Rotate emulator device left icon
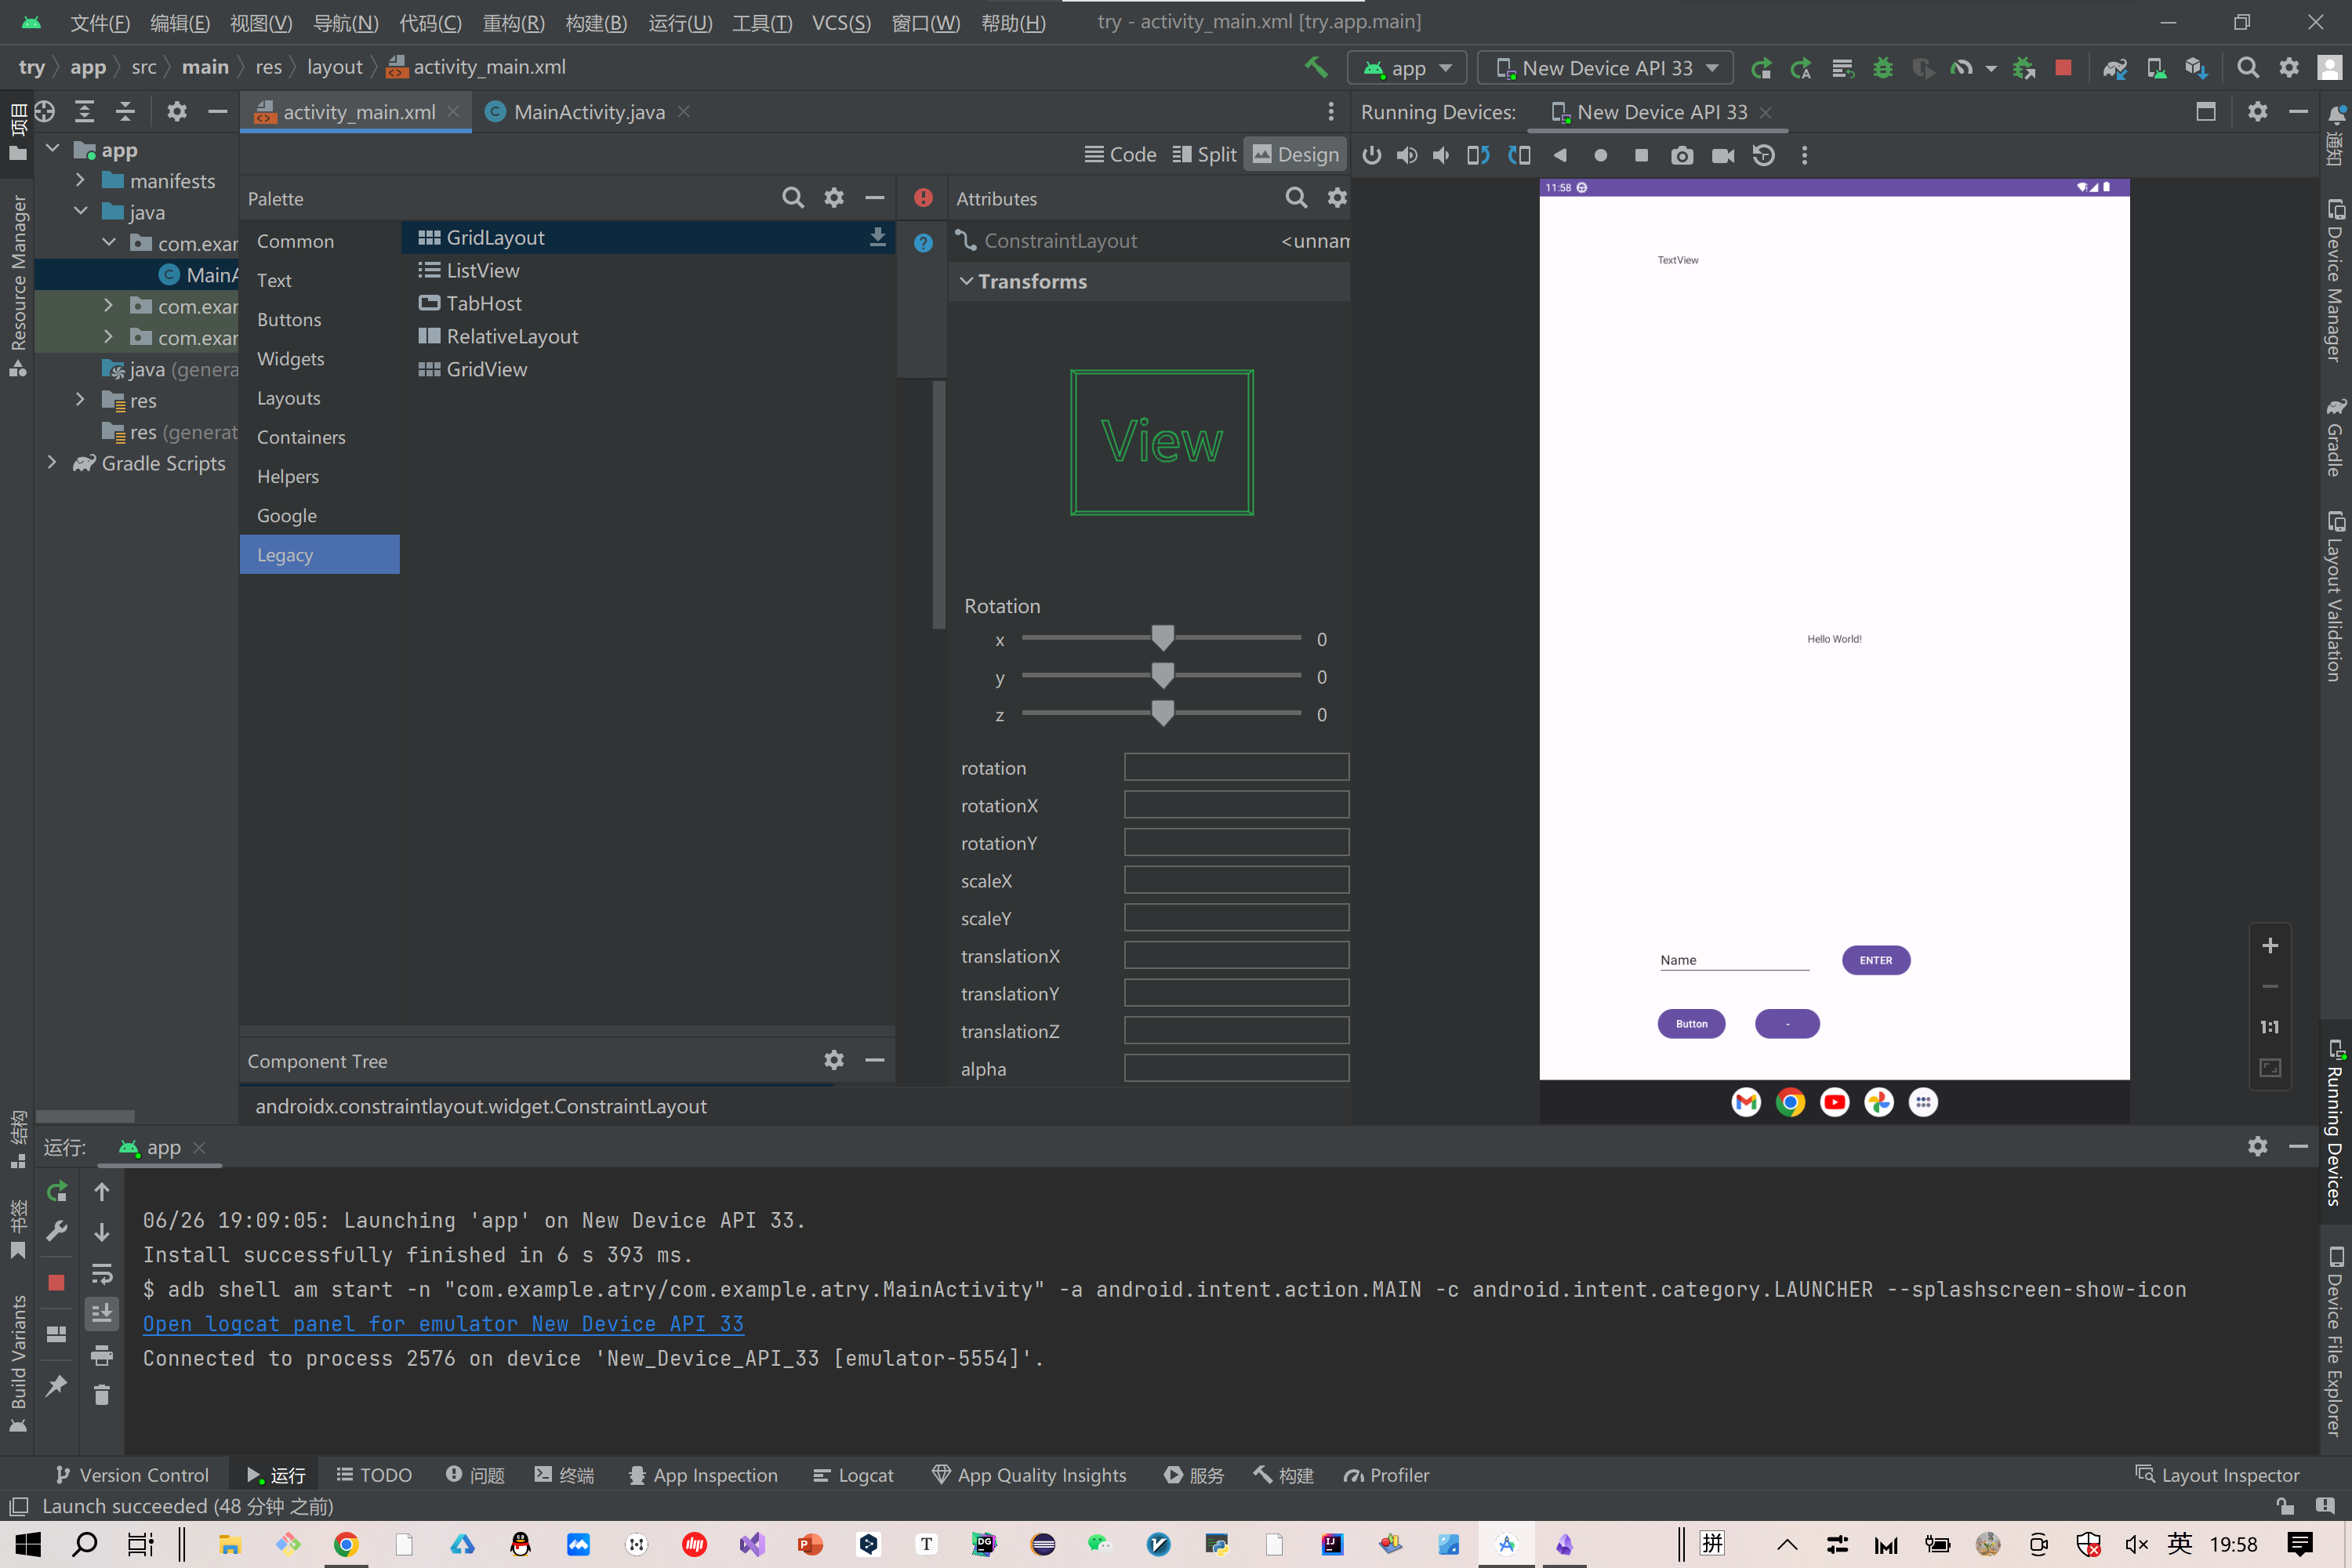This screenshot has width=2352, height=1568. click(x=1478, y=155)
